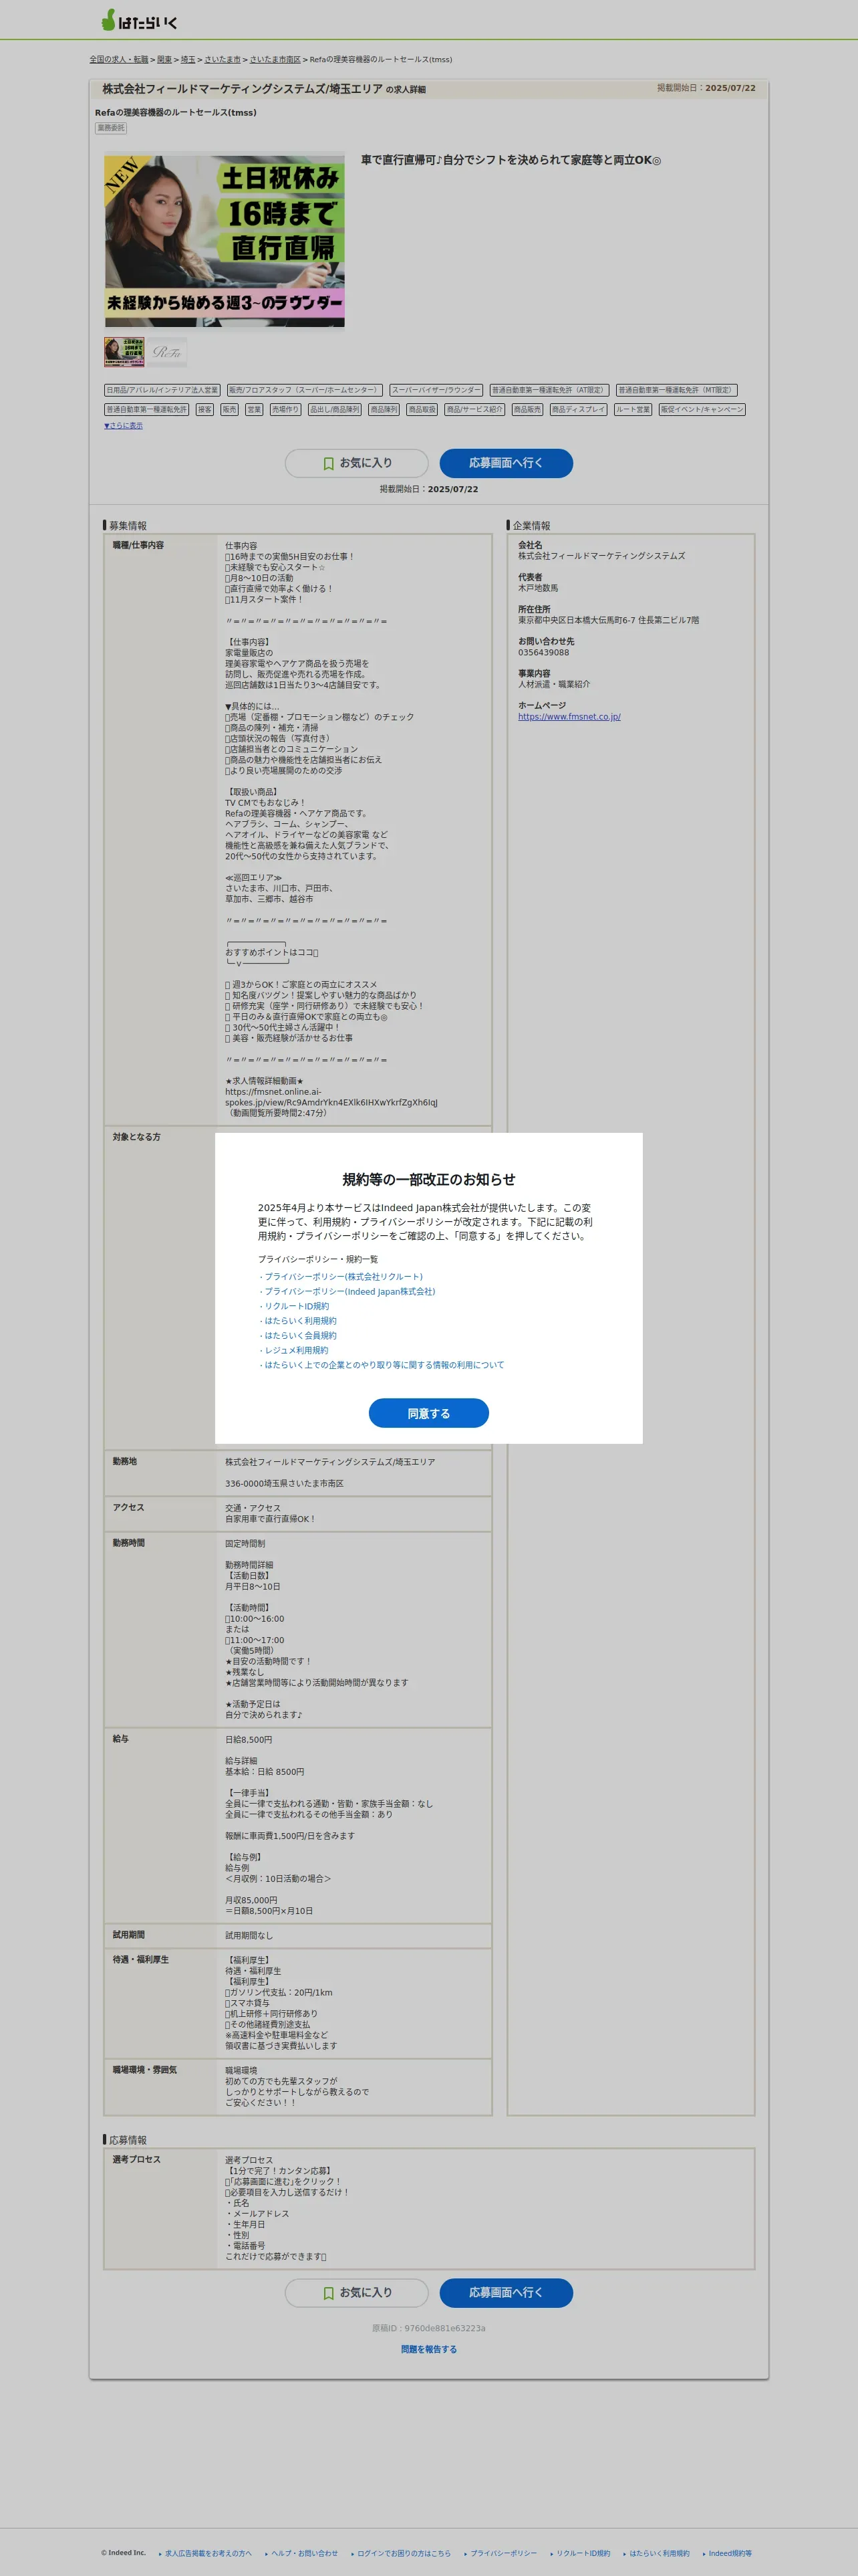
Task: Open はたらいく会員規約 link in dialog
Action: click(x=301, y=1336)
